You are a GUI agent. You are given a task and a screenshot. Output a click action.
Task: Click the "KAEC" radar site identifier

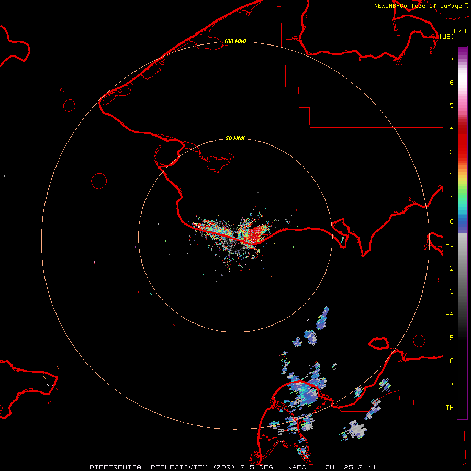coord(298,467)
